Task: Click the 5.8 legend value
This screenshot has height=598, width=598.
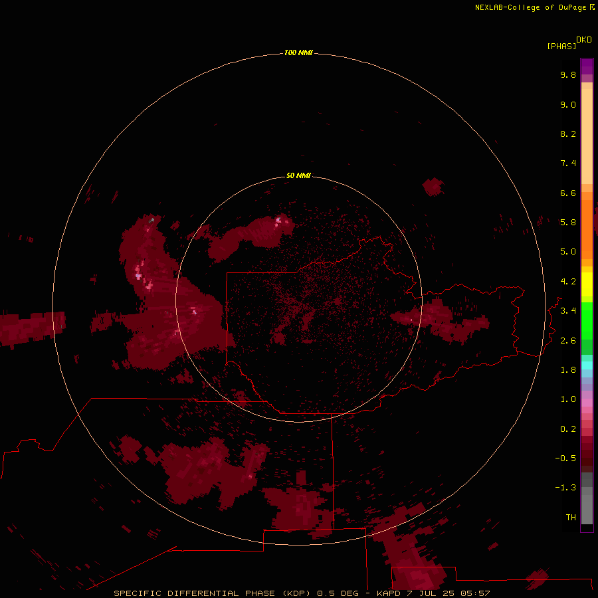Action: click(568, 223)
